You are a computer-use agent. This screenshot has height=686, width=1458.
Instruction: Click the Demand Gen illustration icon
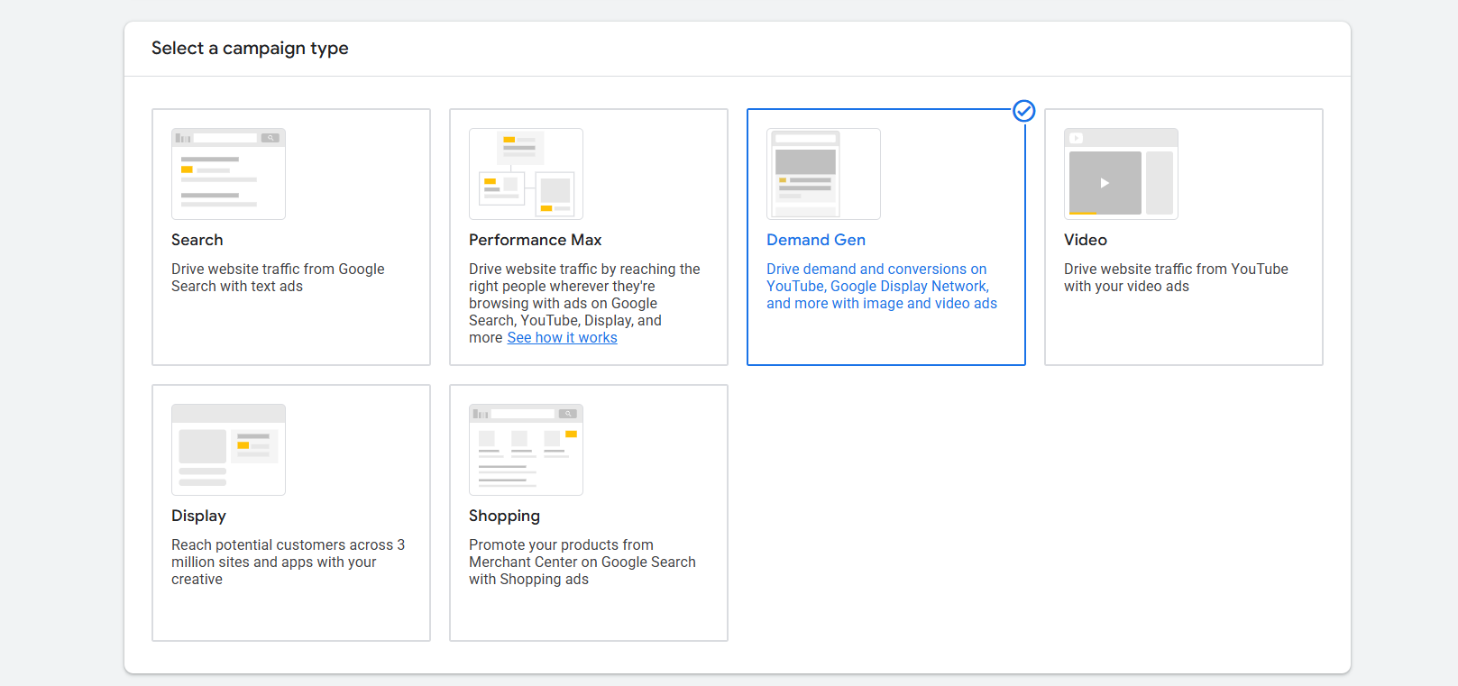tap(823, 174)
